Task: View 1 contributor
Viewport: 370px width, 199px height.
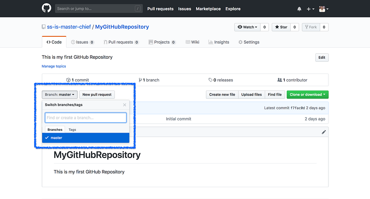Action: (292, 80)
